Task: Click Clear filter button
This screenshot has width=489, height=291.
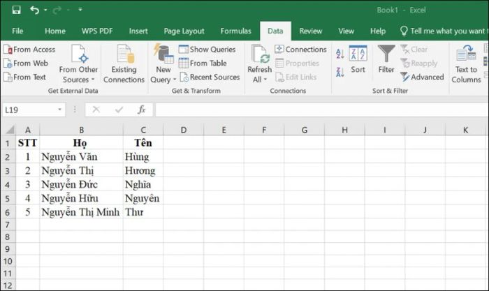Action: click(x=414, y=50)
